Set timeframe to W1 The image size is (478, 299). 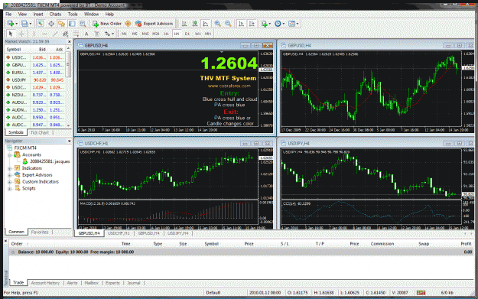[198, 34]
